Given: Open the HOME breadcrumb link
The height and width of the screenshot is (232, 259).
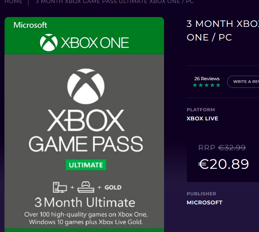Looking at the screenshot, I should pyautogui.click(x=14, y=2).
